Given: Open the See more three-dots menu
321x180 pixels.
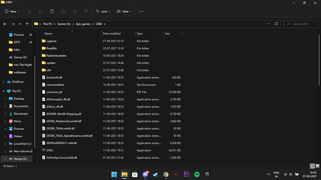Looking at the screenshot, I should 141,12.
